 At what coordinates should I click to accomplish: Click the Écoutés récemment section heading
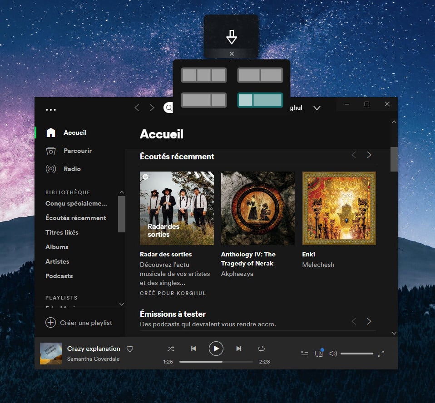pos(177,157)
